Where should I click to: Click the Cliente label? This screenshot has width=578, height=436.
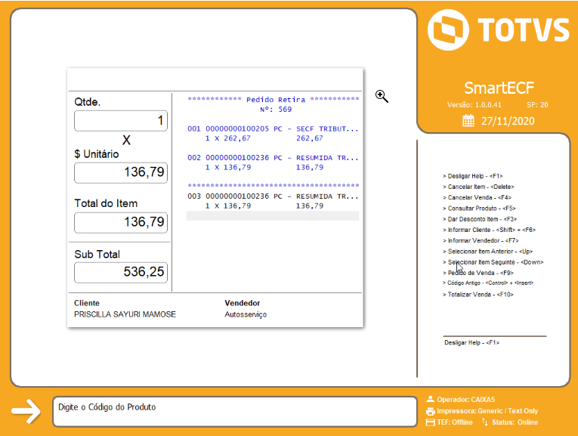(x=87, y=303)
